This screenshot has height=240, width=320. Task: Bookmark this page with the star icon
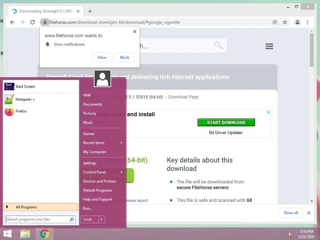[285, 22]
